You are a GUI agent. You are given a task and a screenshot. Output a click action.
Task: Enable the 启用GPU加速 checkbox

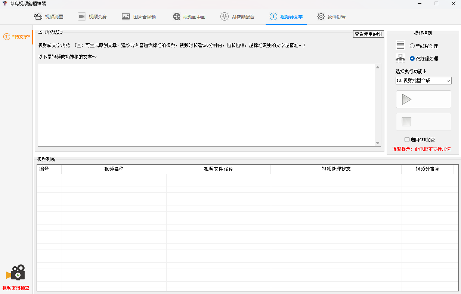tap(407, 140)
